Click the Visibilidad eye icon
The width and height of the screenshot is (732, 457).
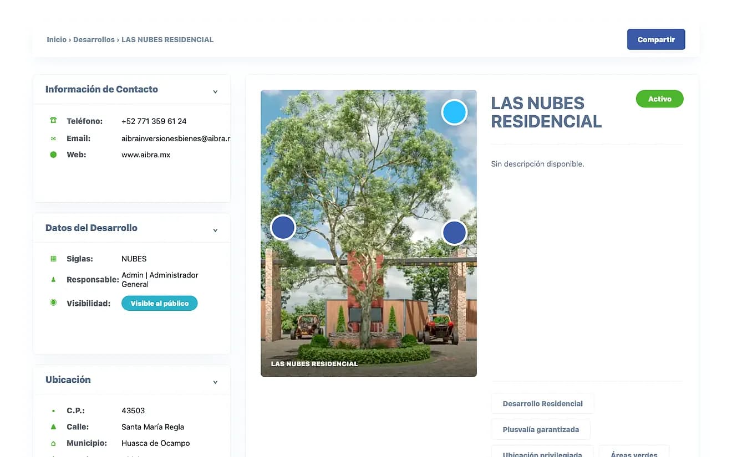point(53,302)
